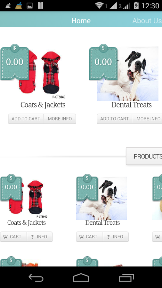Add top Dental Treats to cart
Screen dimensions: 162x288
point(114,119)
